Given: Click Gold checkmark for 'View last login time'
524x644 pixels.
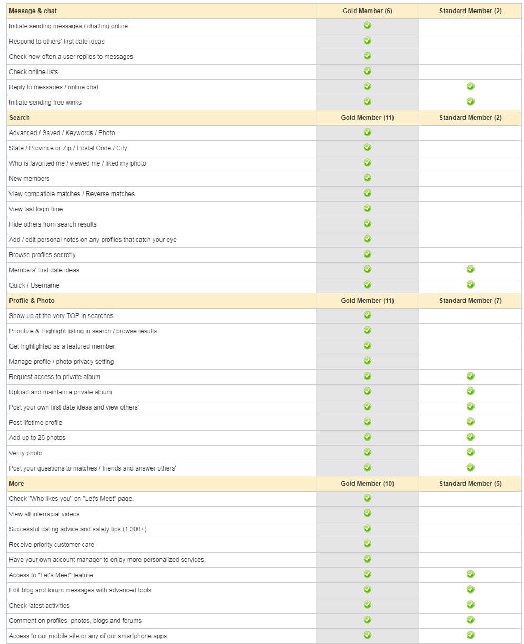Looking at the screenshot, I should (367, 208).
